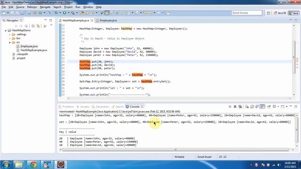Click the Save icon in the main toolbar
This screenshot has width=301, height=169.
click(x=12, y=13)
